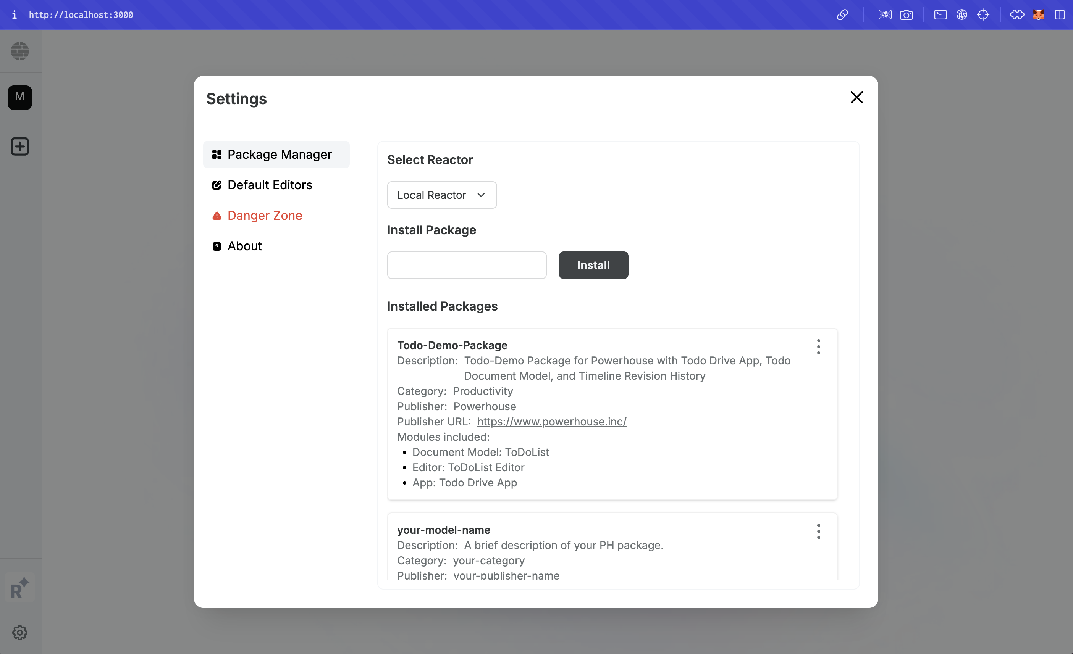Click the plus icon to add a drive
1073x654 pixels.
coord(19,146)
